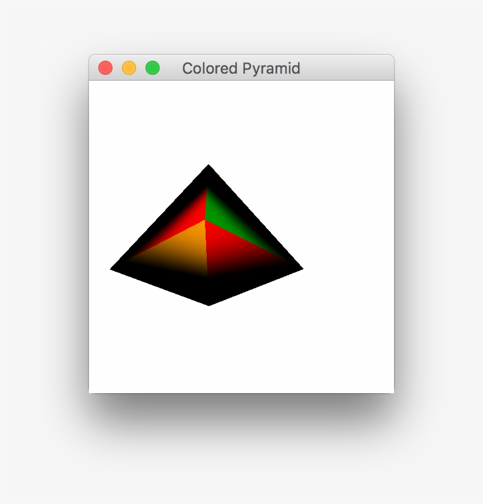Click the red close window control
The image size is (483, 504).
point(104,68)
